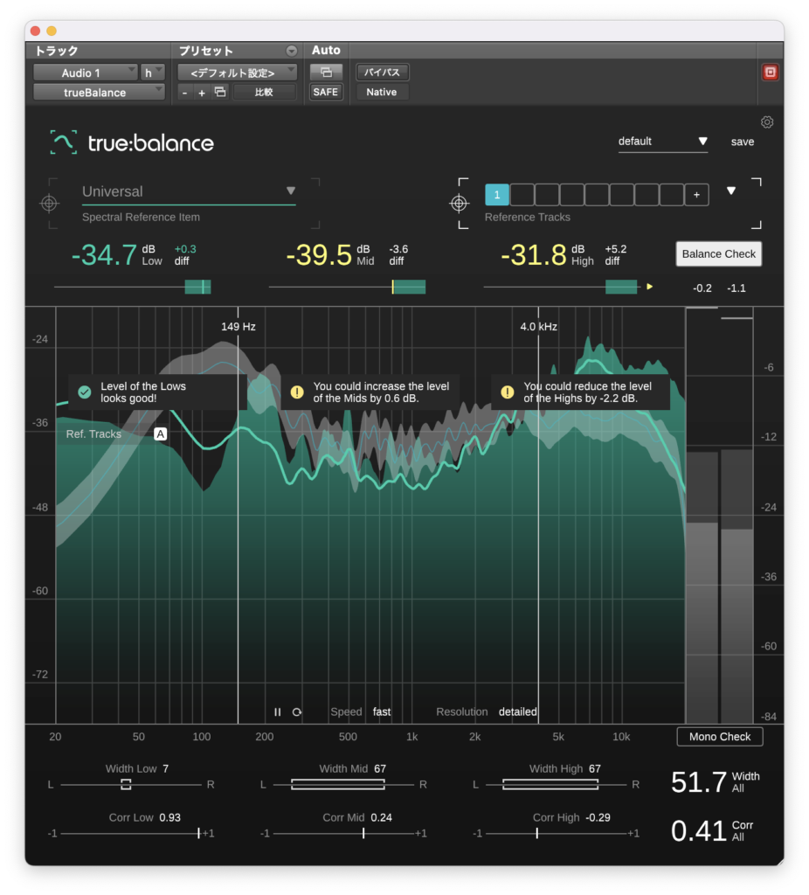This screenshot has width=809, height=895.
Task: Change the Speed setting fast
Action: pyautogui.click(x=382, y=711)
